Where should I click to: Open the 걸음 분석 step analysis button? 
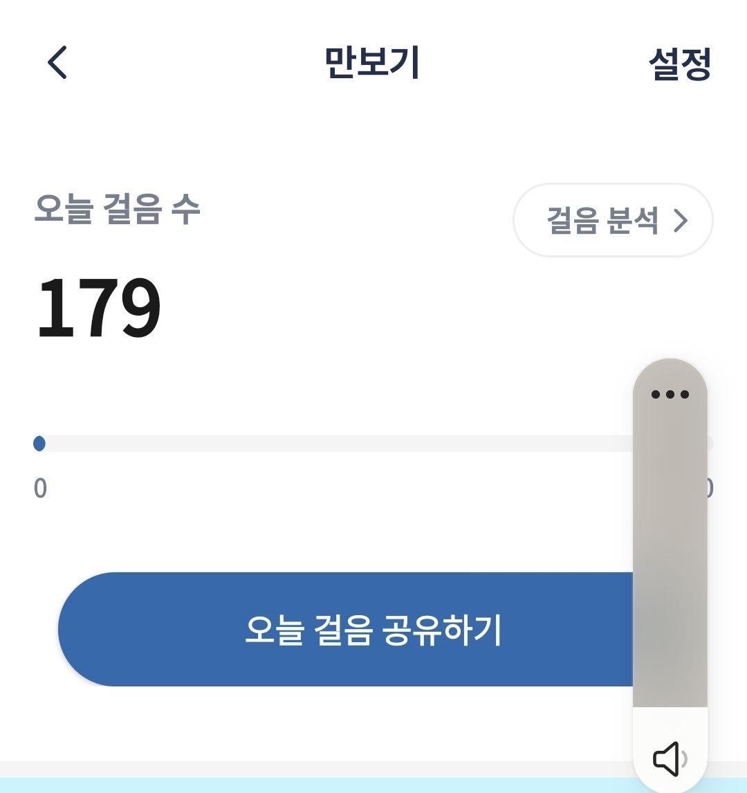613,220
